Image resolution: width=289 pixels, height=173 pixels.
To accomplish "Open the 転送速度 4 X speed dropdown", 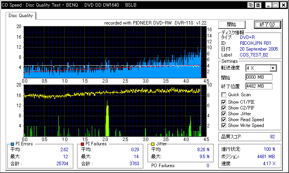I will point(273,68).
